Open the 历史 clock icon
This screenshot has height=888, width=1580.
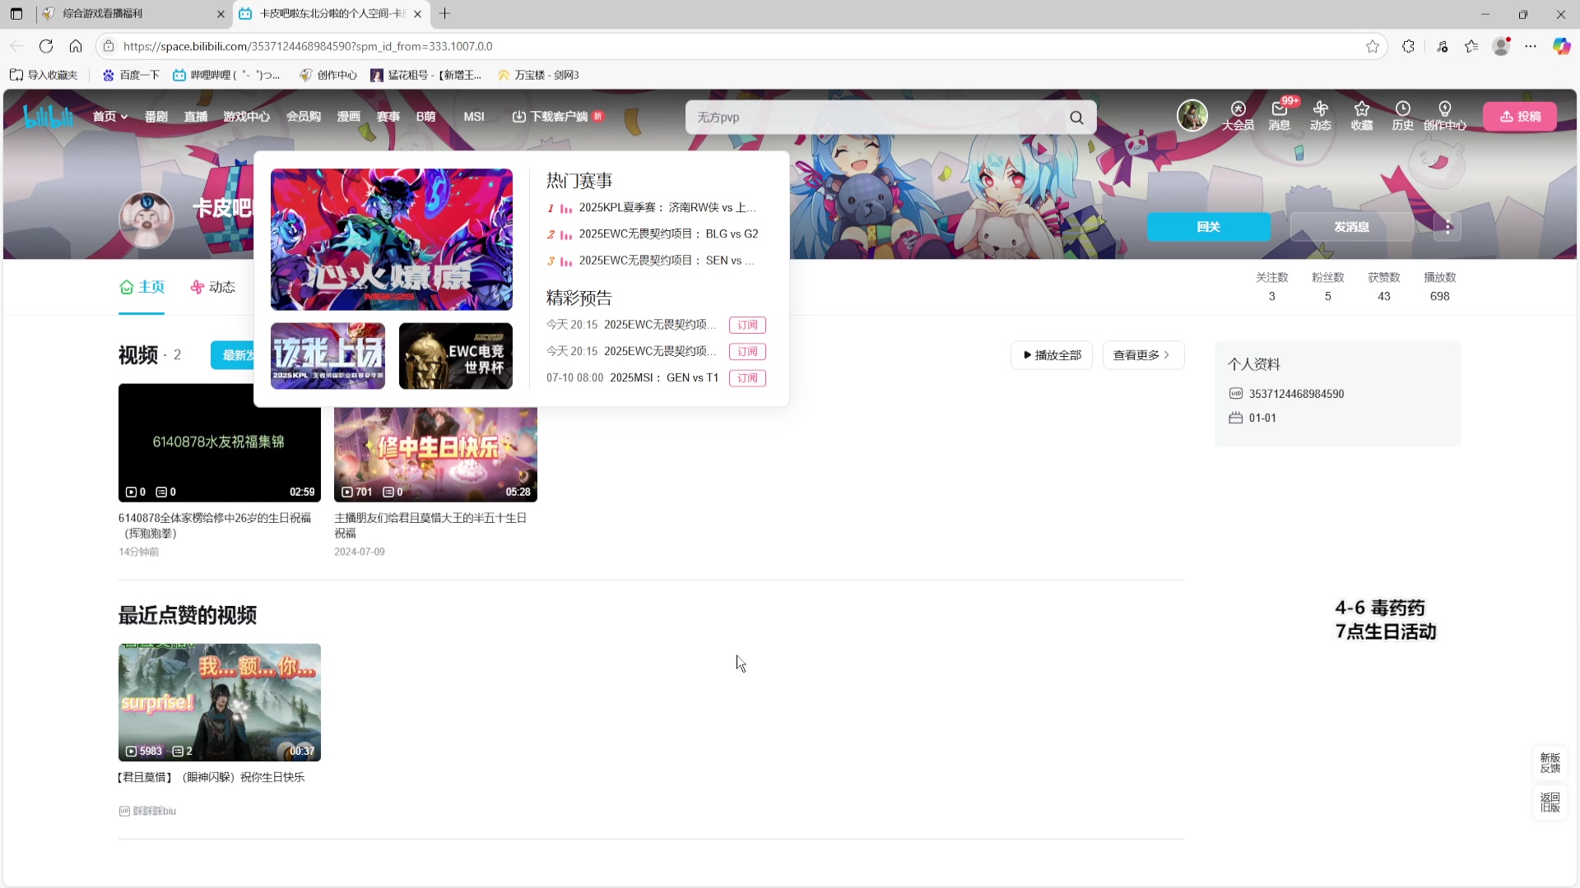pyautogui.click(x=1403, y=116)
